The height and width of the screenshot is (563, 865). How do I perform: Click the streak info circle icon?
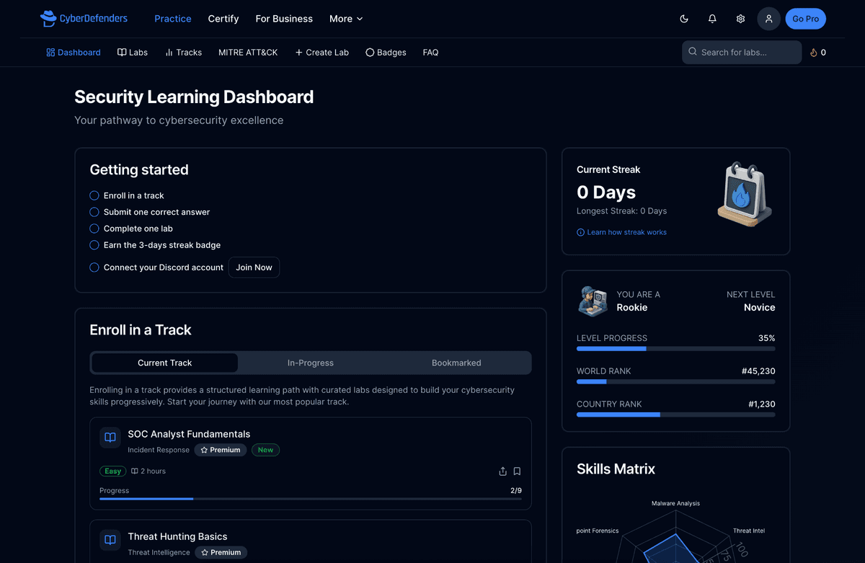click(x=581, y=232)
